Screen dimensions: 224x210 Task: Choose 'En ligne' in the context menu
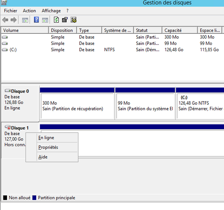point(46,138)
